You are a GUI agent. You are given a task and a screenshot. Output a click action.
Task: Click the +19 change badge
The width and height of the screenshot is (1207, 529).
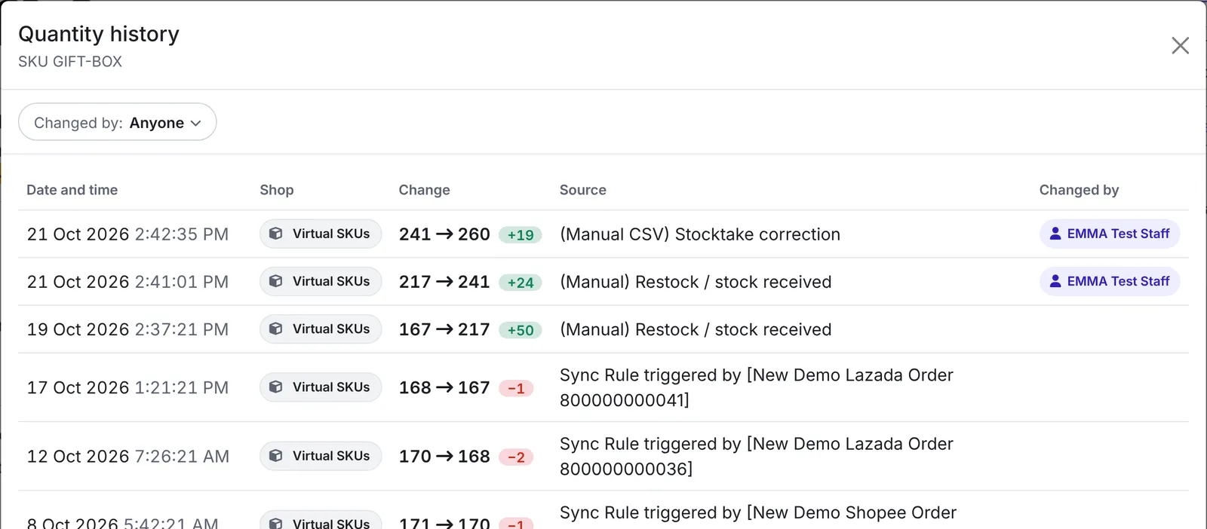click(x=521, y=234)
